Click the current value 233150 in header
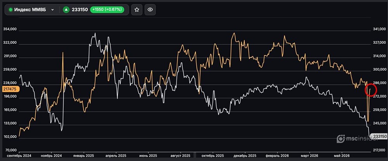The image size is (388, 161). point(80,10)
